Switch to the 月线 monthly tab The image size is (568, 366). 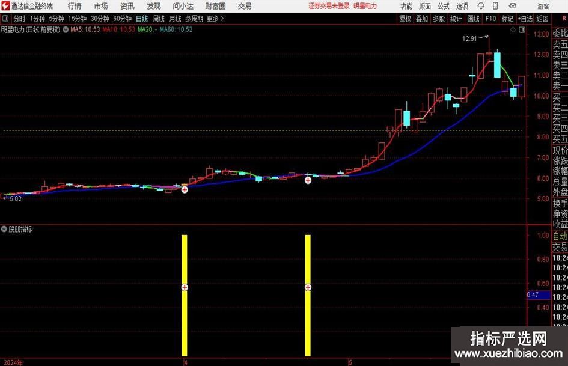click(175, 19)
